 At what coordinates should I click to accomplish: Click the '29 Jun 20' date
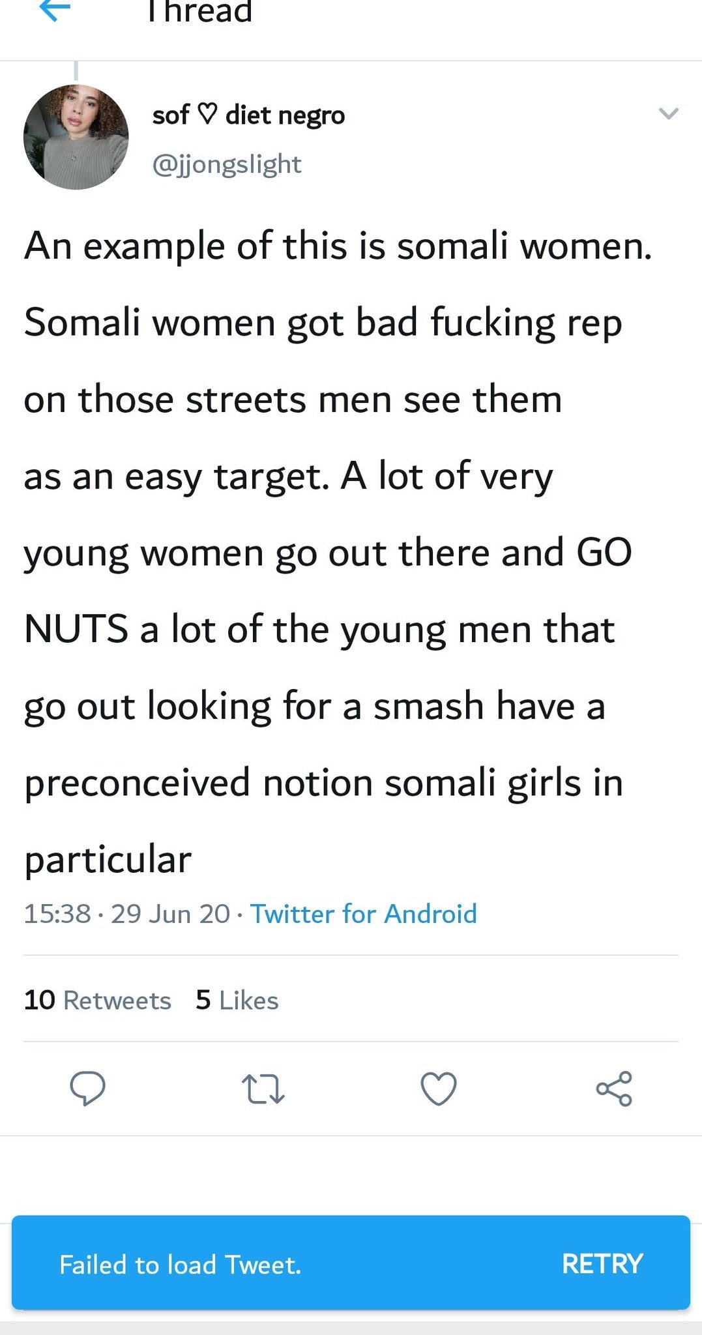point(170,914)
